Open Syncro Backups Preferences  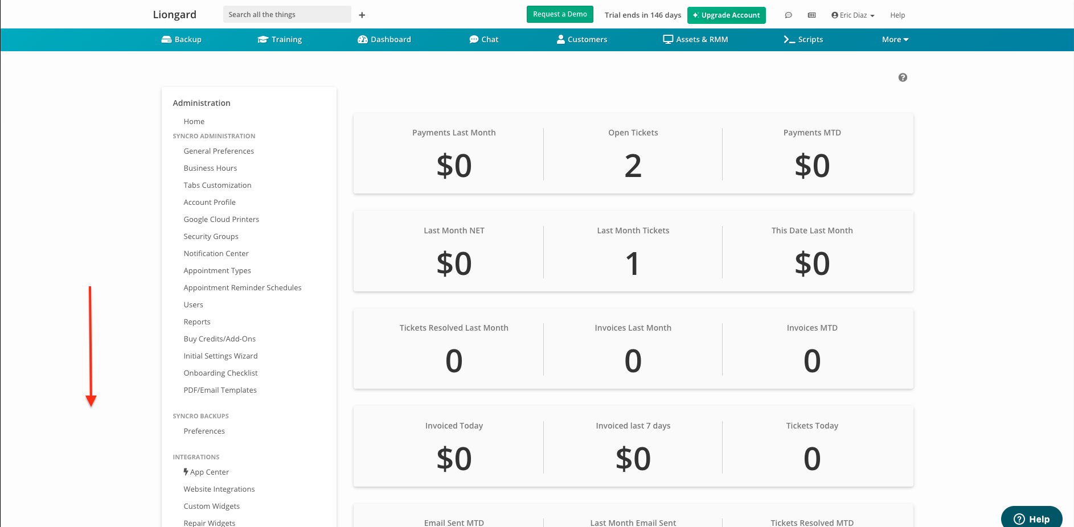pyautogui.click(x=204, y=431)
